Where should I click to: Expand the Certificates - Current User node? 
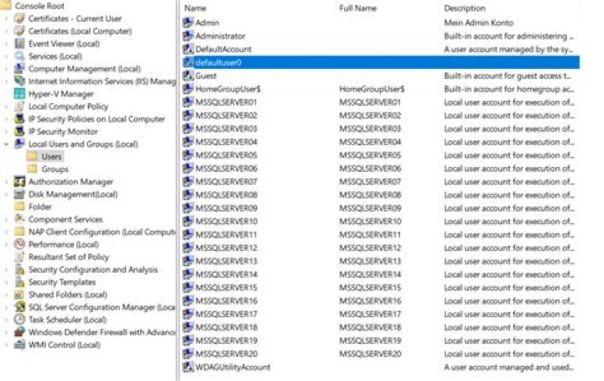click(x=6, y=18)
